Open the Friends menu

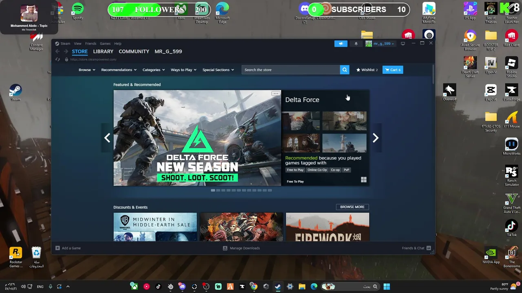point(91,44)
